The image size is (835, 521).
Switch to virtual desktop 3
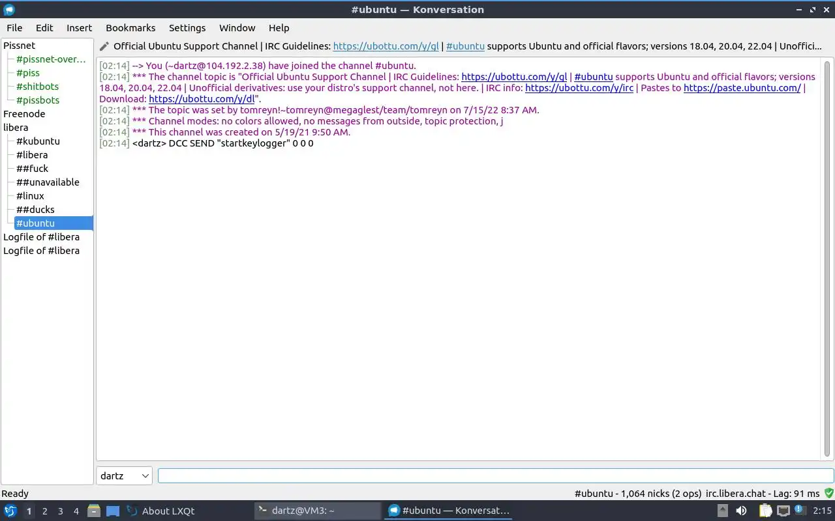click(60, 511)
